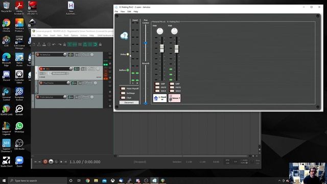Screen dimensions: 327x184
Task: Click the record button in REAPER transport
Action: point(45,162)
